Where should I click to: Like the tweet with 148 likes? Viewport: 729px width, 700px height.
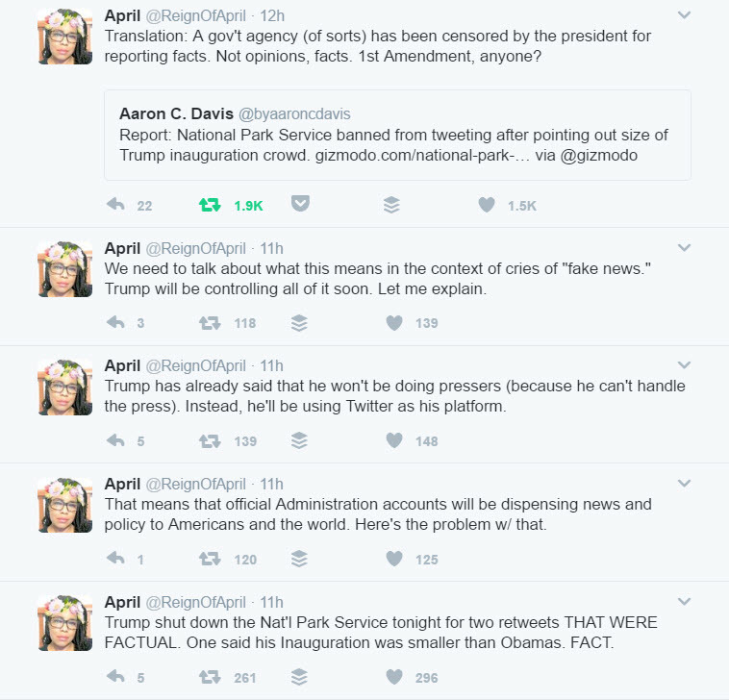click(393, 440)
